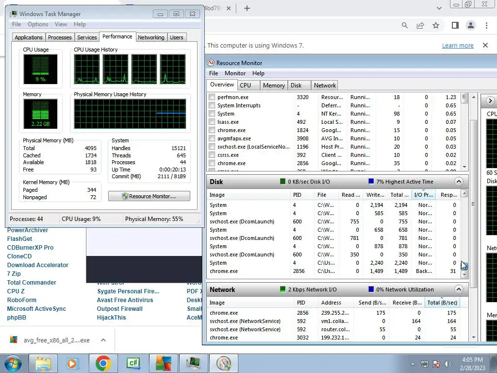Toggle Chrome side panel icon
This screenshot has width=497, height=373.
(x=455, y=25)
